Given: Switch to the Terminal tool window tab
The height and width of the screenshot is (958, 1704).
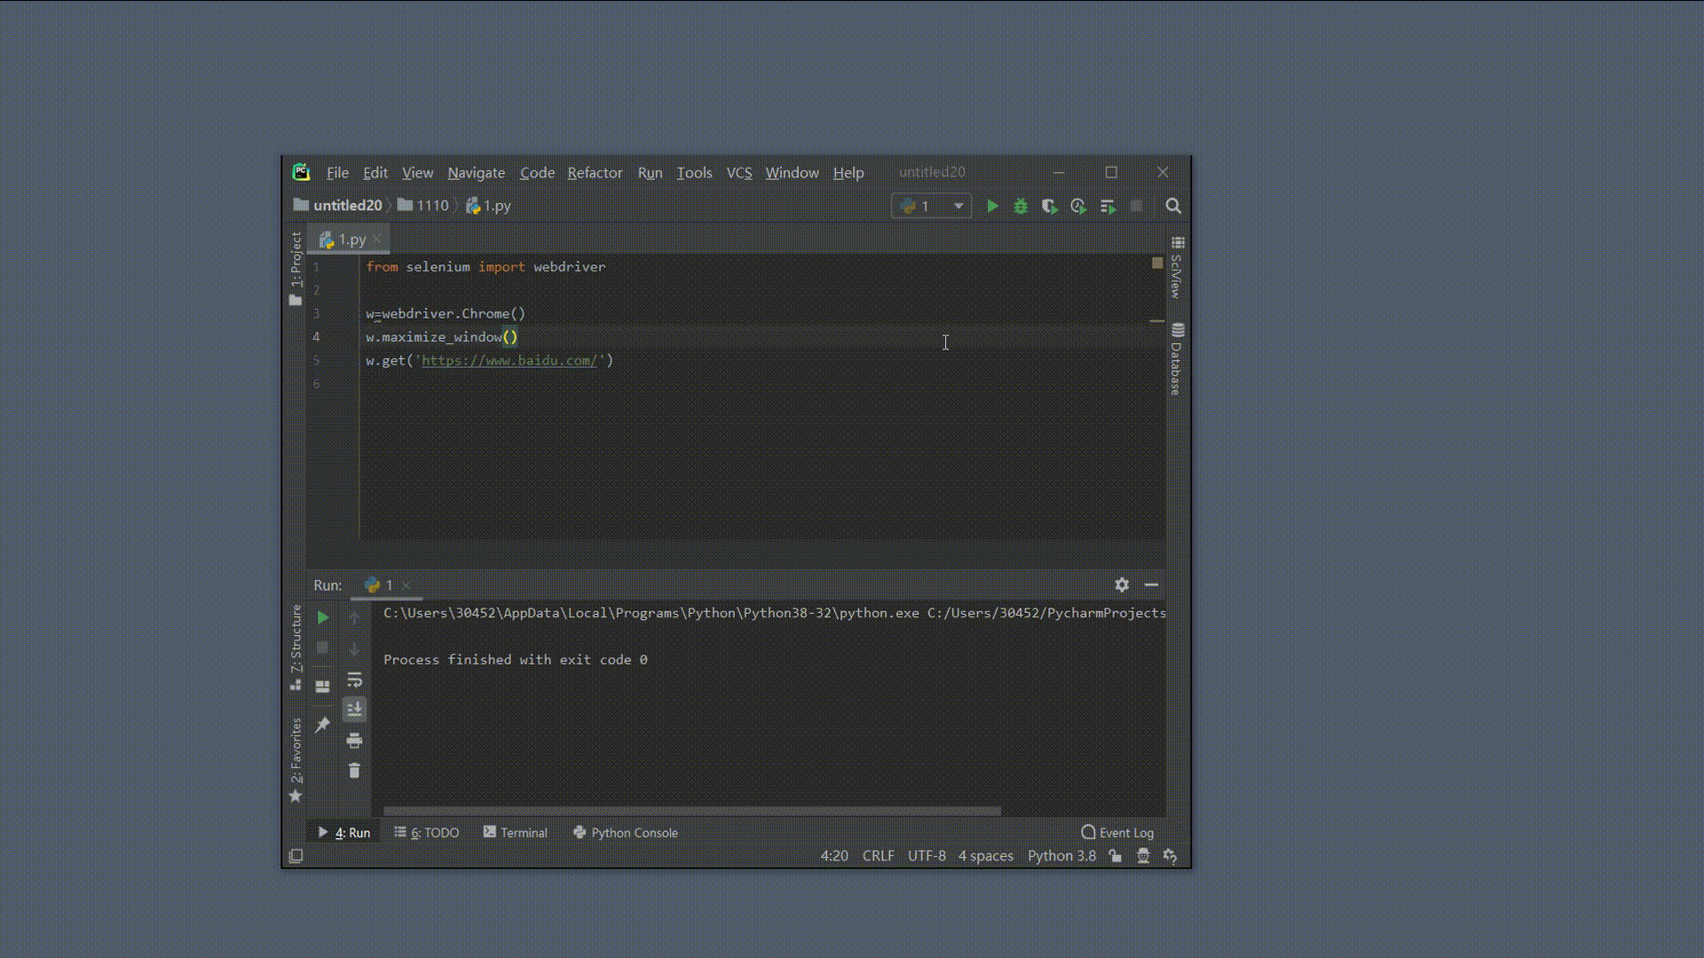Looking at the screenshot, I should point(515,833).
